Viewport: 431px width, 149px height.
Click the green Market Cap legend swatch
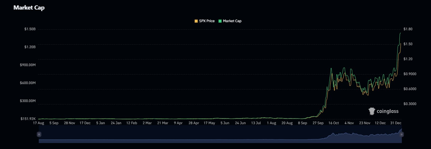click(x=220, y=21)
